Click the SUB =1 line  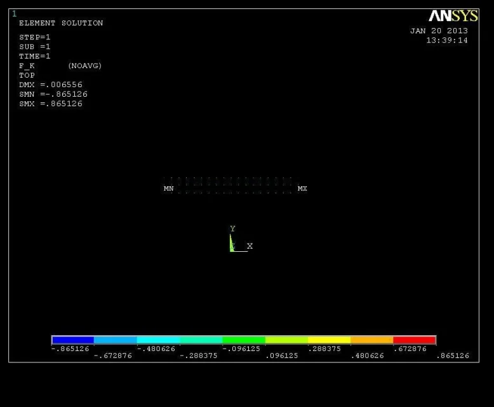click(35, 46)
